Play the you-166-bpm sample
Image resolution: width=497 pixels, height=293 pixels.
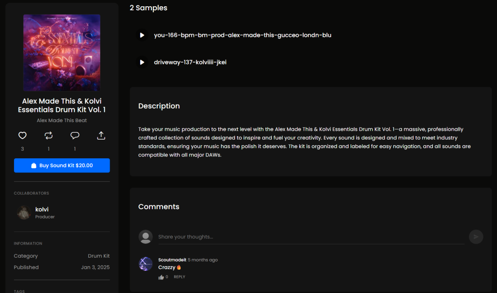[142, 35]
